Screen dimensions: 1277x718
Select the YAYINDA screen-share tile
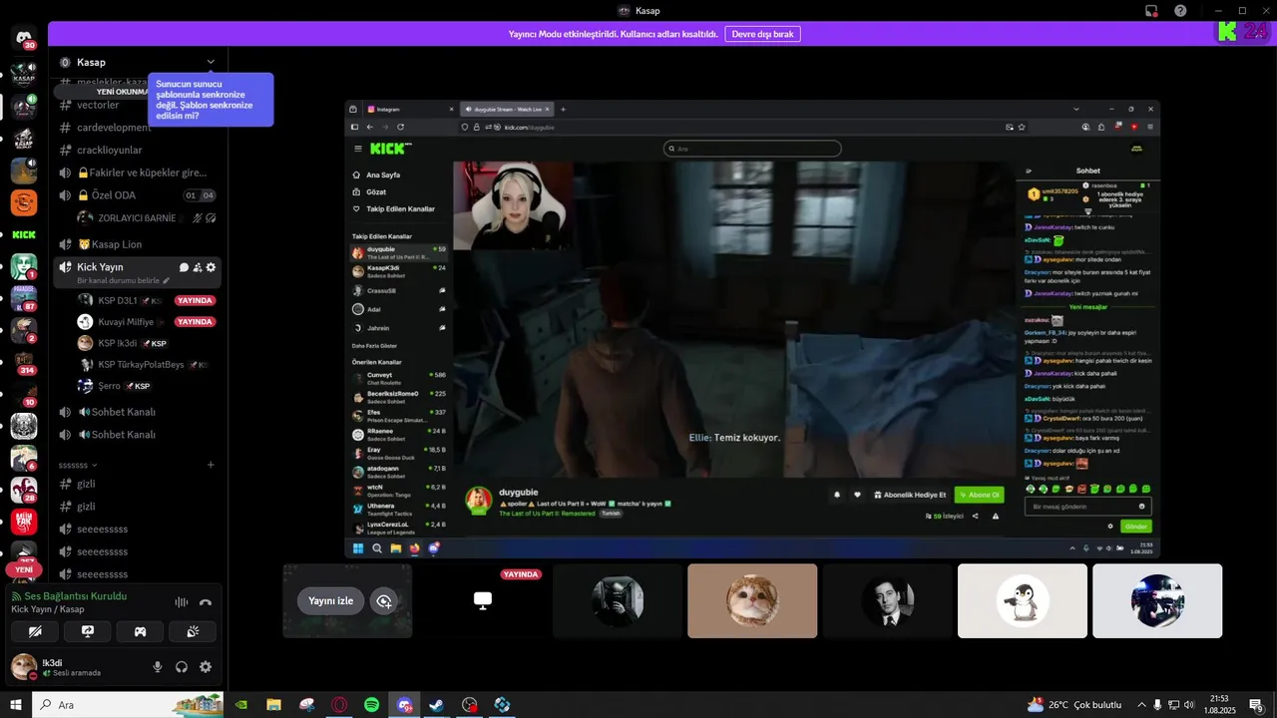click(x=483, y=601)
